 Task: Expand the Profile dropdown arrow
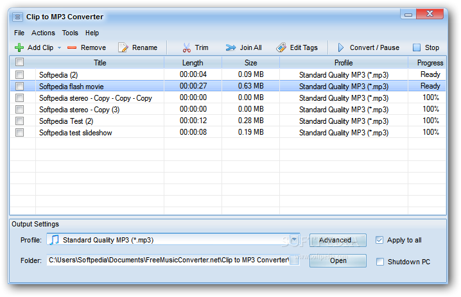pos(294,240)
